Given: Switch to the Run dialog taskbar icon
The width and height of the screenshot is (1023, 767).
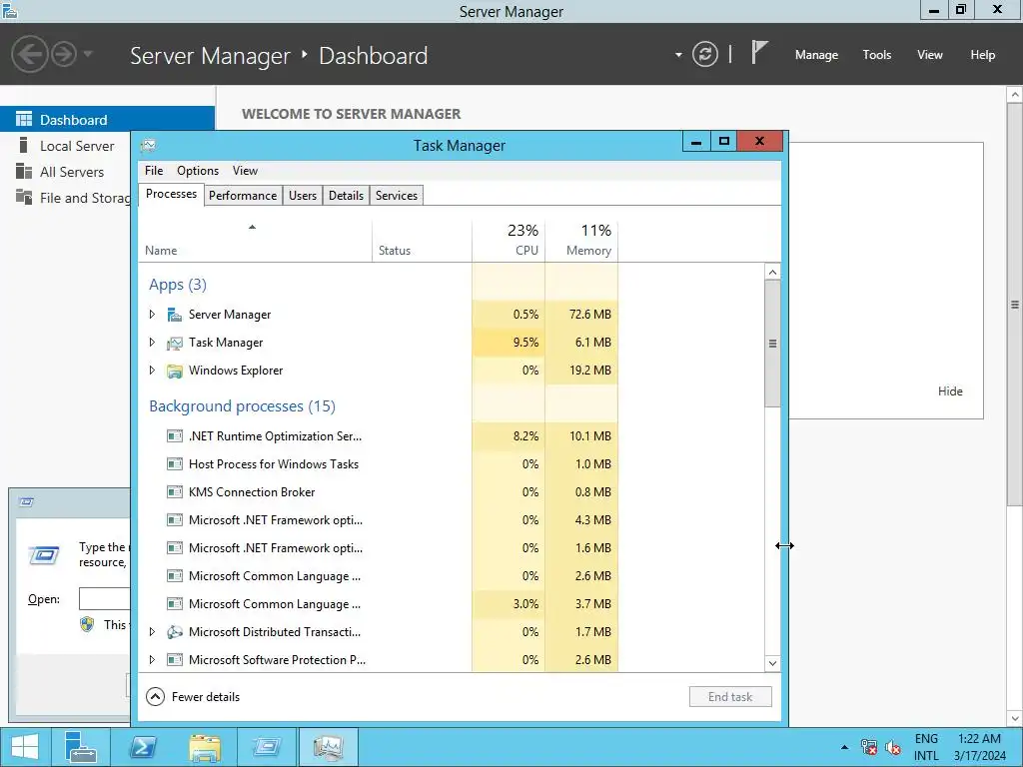Looking at the screenshot, I should click(266, 747).
